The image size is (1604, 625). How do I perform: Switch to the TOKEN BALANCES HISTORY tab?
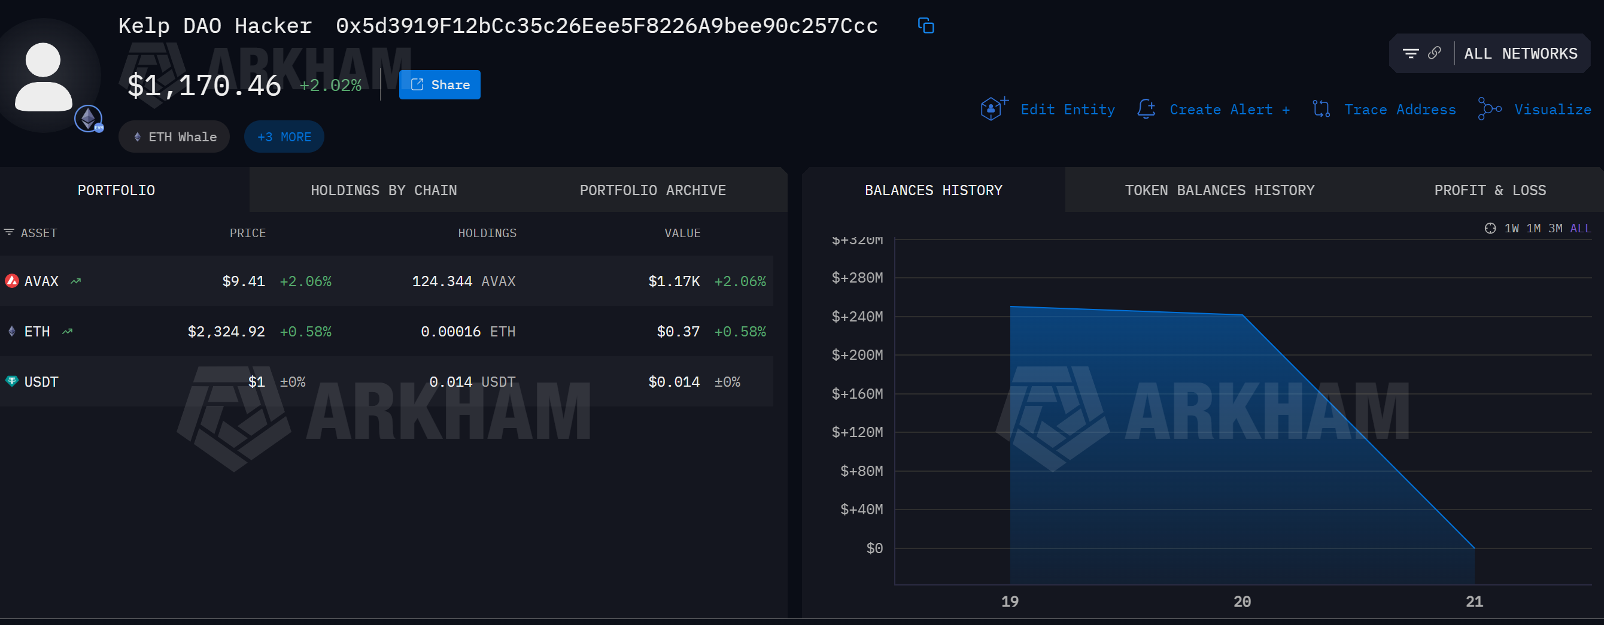coord(1219,190)
